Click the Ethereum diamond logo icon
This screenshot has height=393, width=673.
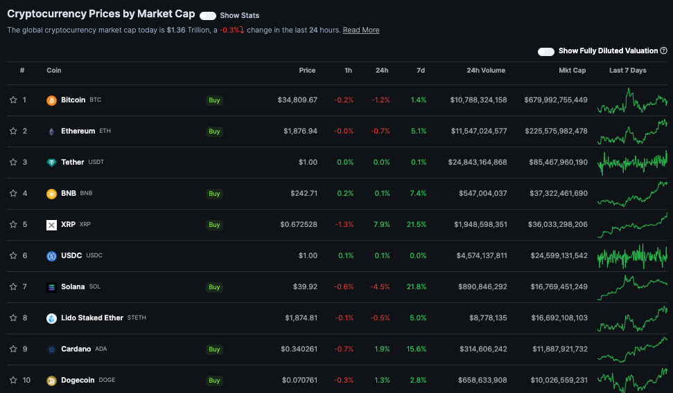coord(51,131)
